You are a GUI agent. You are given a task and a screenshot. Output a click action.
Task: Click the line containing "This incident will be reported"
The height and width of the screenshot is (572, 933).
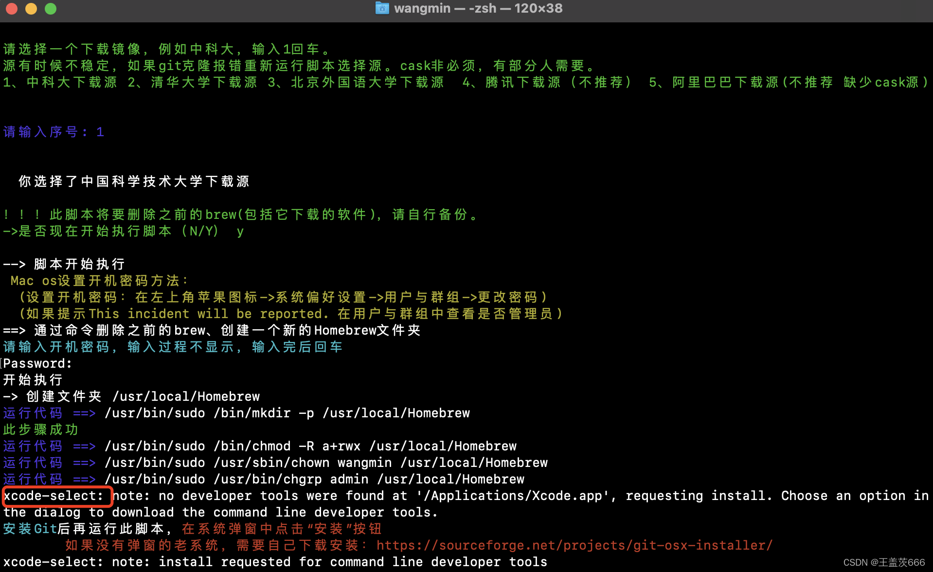tap(290, 314)
